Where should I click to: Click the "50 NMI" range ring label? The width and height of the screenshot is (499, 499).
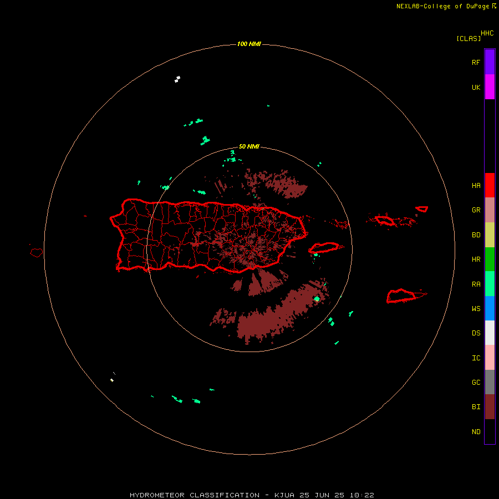click(249, 146)
